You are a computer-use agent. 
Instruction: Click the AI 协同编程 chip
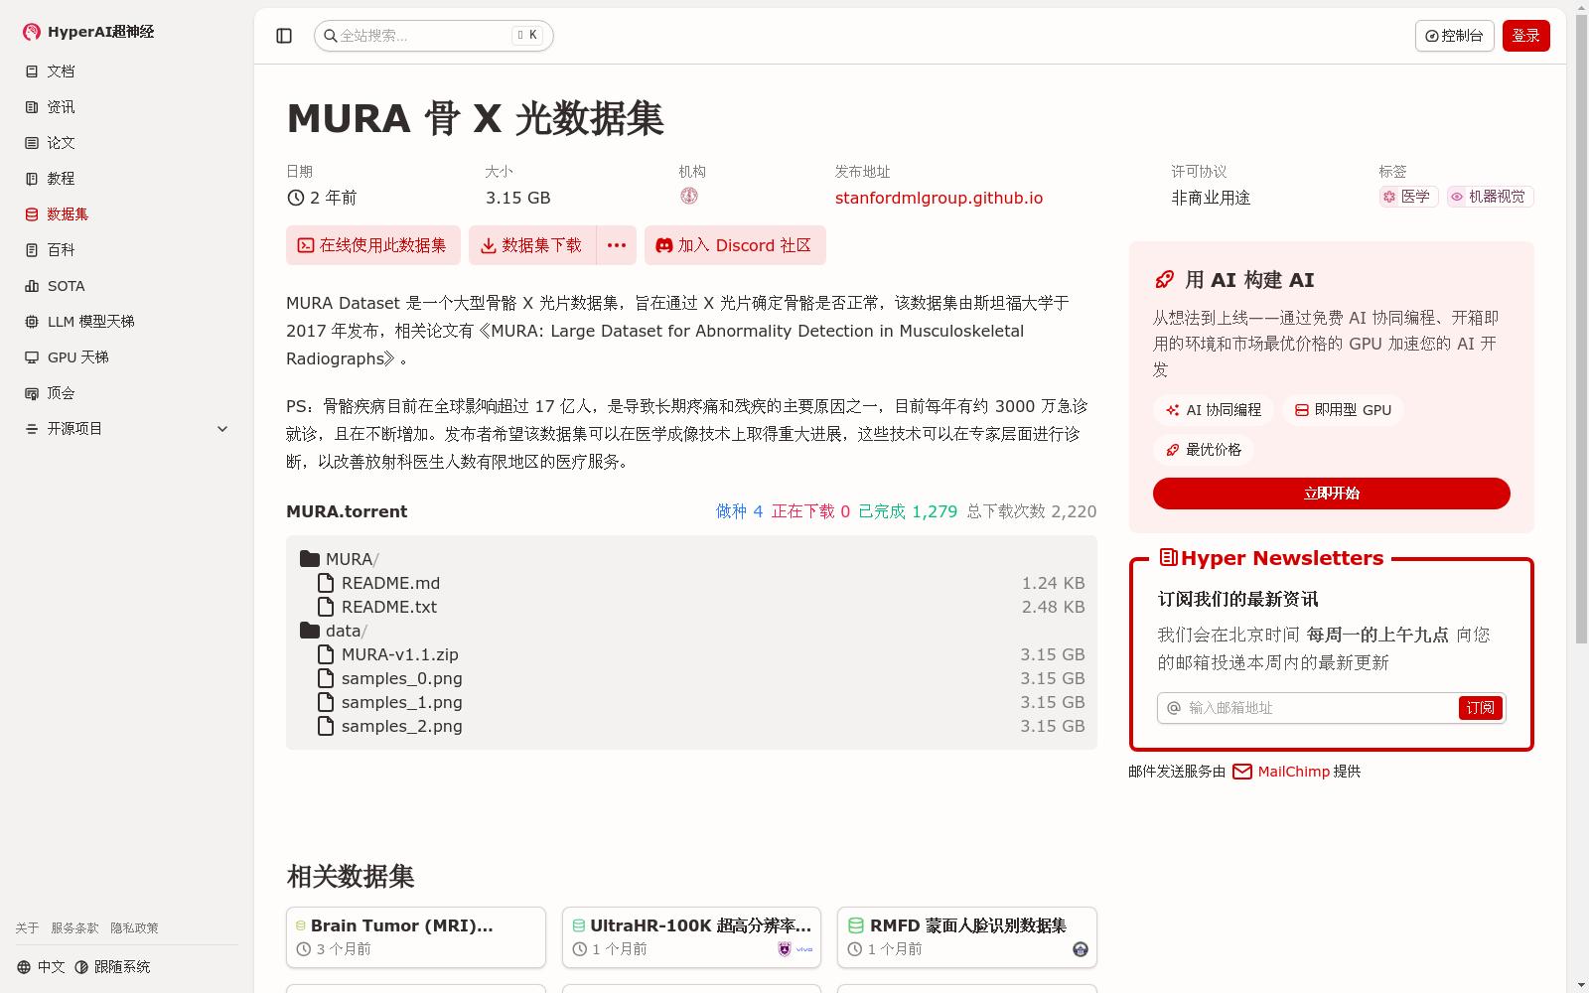pyautogui.click(x=1214, y=410)
